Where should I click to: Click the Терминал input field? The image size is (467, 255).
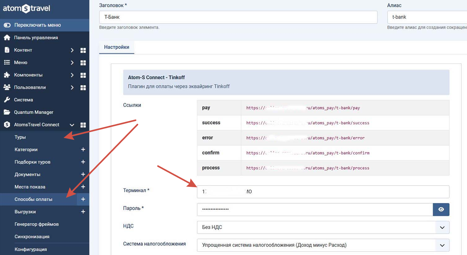tap(323, 191)
